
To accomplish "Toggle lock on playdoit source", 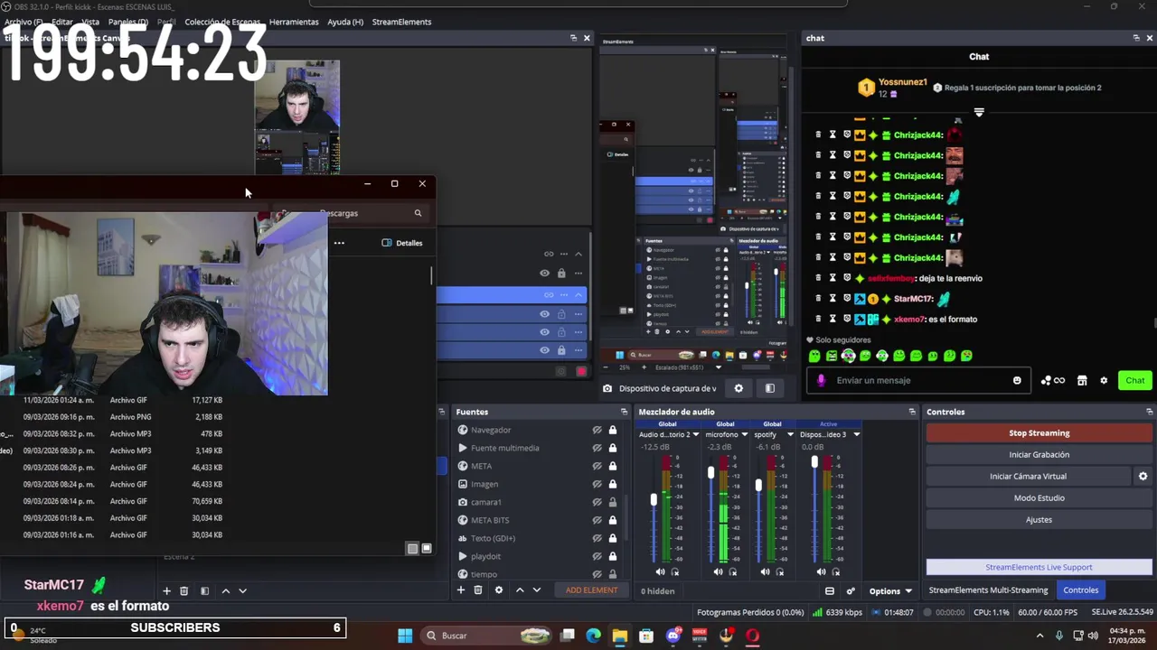I will point(612,556).
